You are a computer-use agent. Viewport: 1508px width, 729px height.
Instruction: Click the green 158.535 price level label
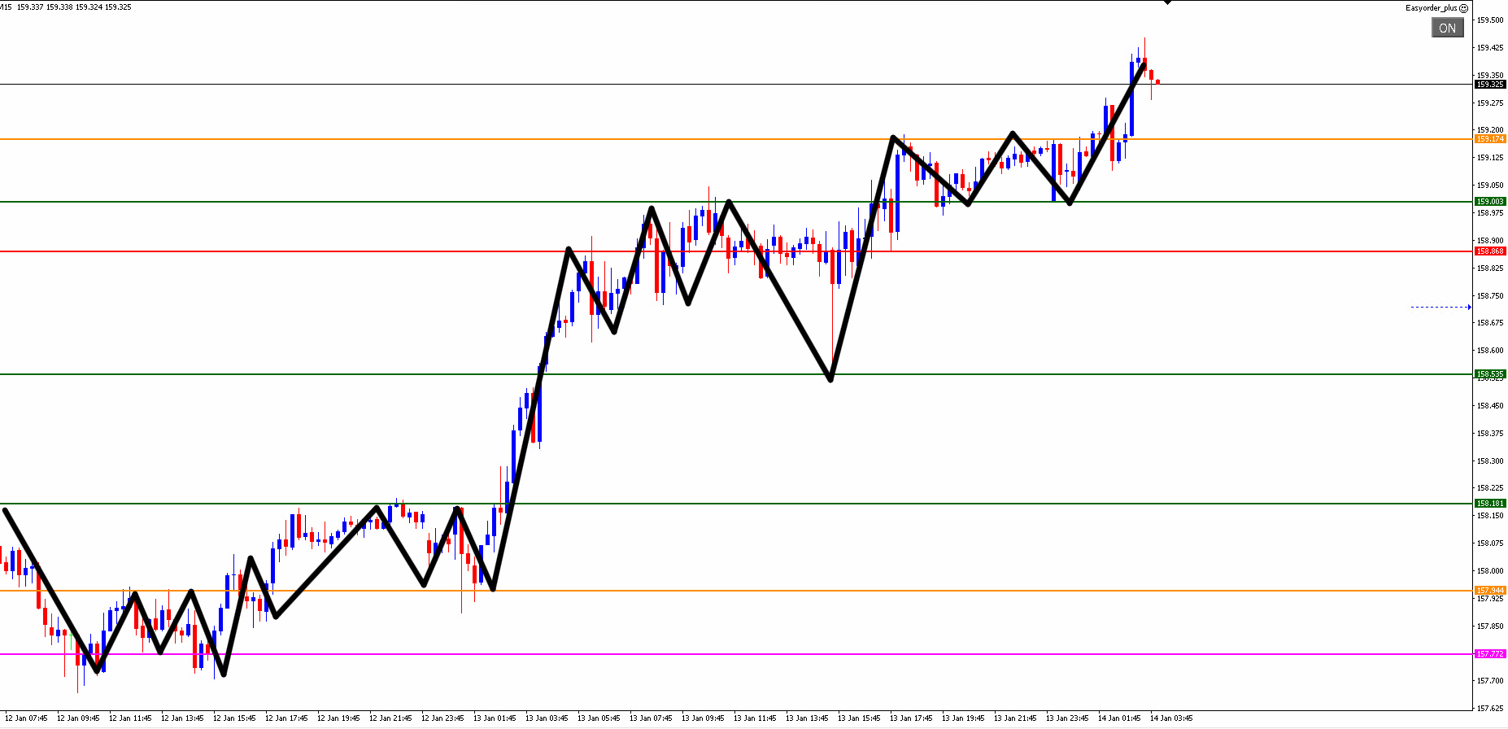(x=1490, y=374)
